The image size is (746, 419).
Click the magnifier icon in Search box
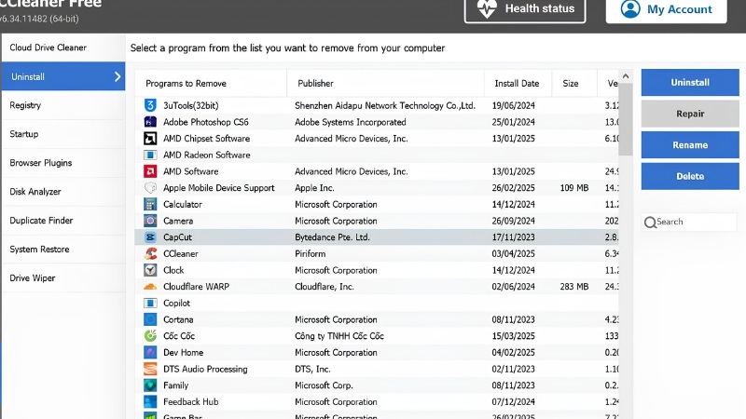(x=650, y=222)
